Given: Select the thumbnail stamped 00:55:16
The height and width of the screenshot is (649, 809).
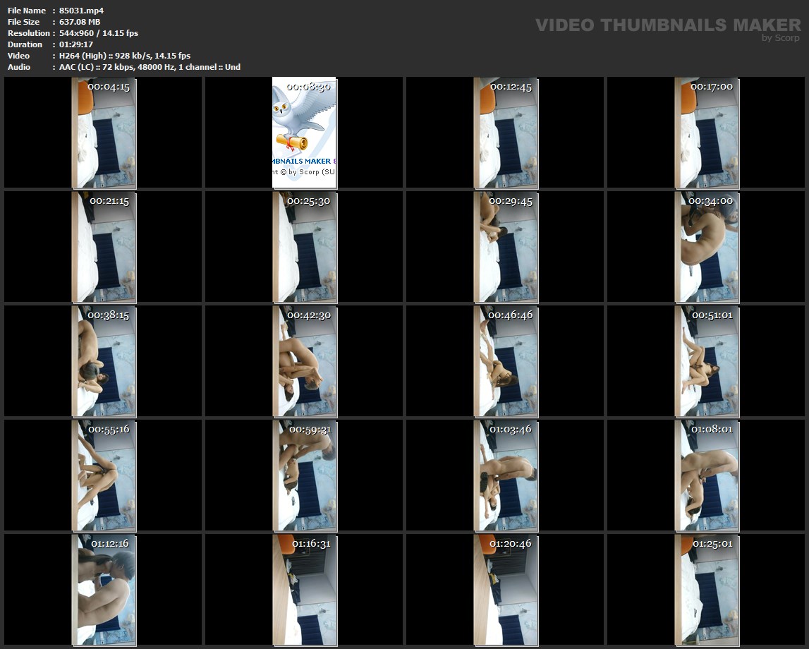Looking at the screenshot, I should coord(104,475).
